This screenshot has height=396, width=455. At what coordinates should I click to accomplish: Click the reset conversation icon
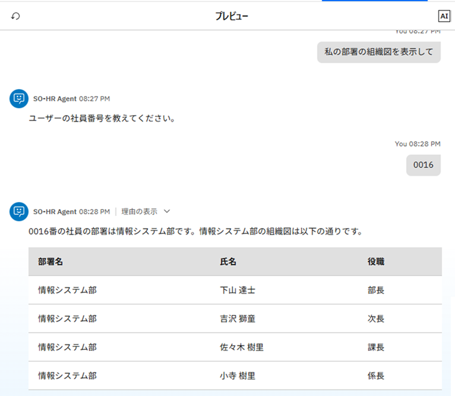point(15,16)
